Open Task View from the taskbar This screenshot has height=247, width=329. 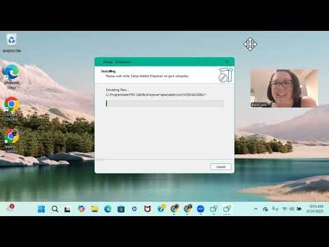click(x=68, y=209)
